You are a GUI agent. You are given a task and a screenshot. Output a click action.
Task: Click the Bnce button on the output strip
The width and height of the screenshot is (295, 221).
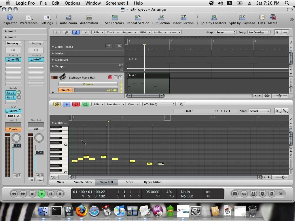point(40,180)
